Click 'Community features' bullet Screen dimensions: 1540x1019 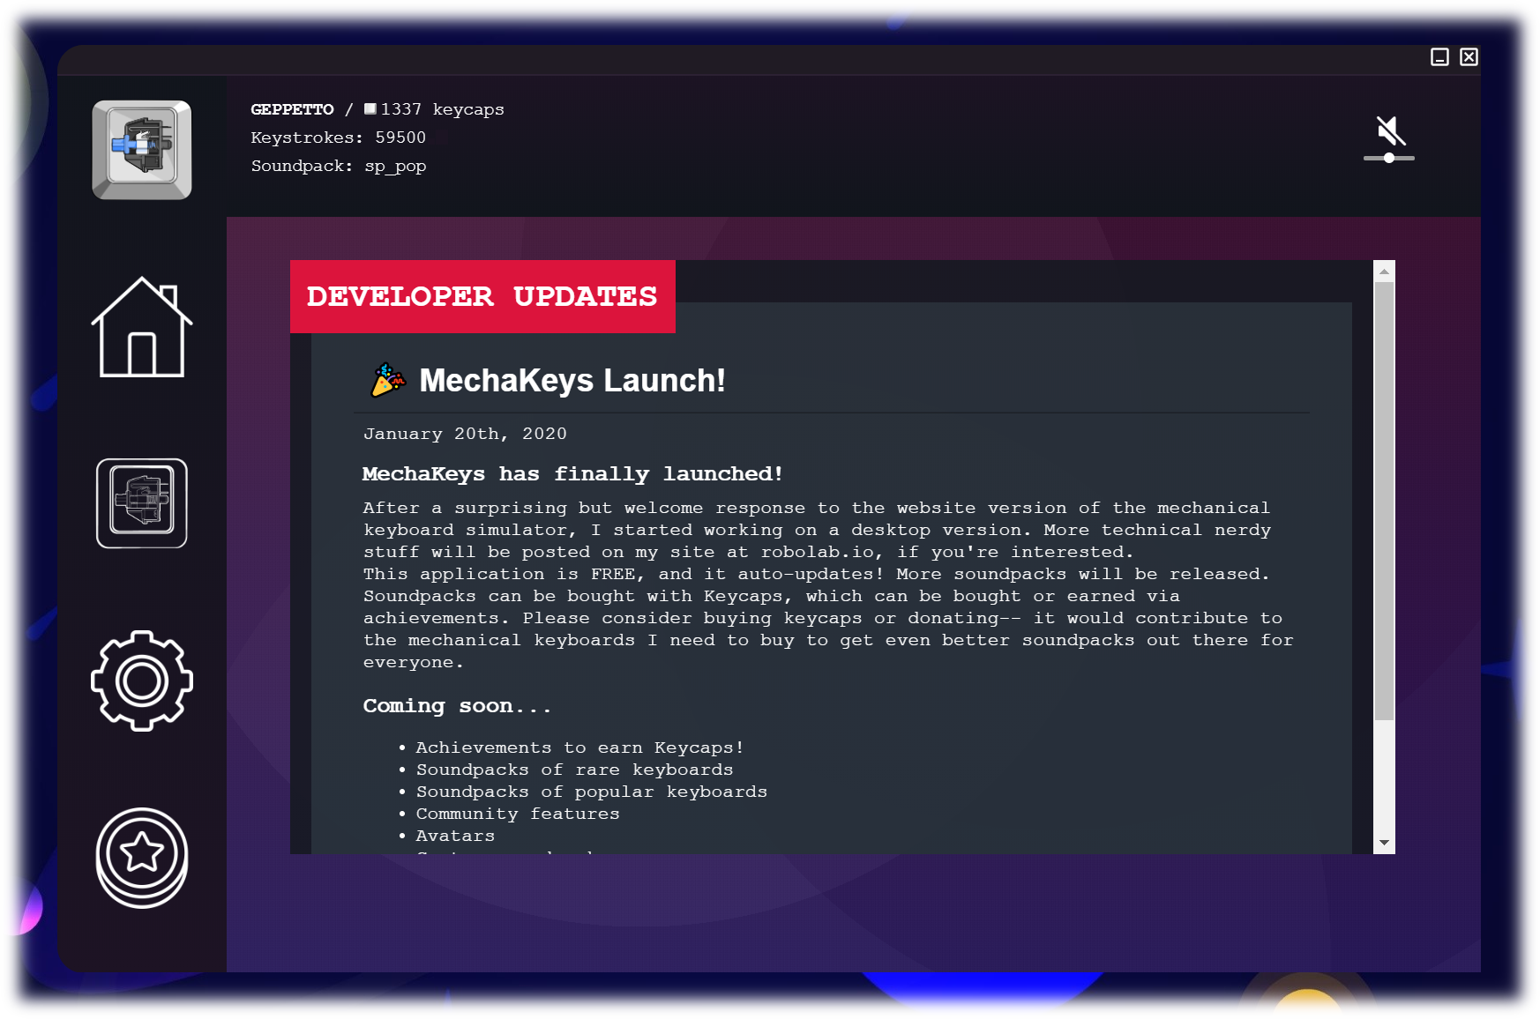point(518,814)
